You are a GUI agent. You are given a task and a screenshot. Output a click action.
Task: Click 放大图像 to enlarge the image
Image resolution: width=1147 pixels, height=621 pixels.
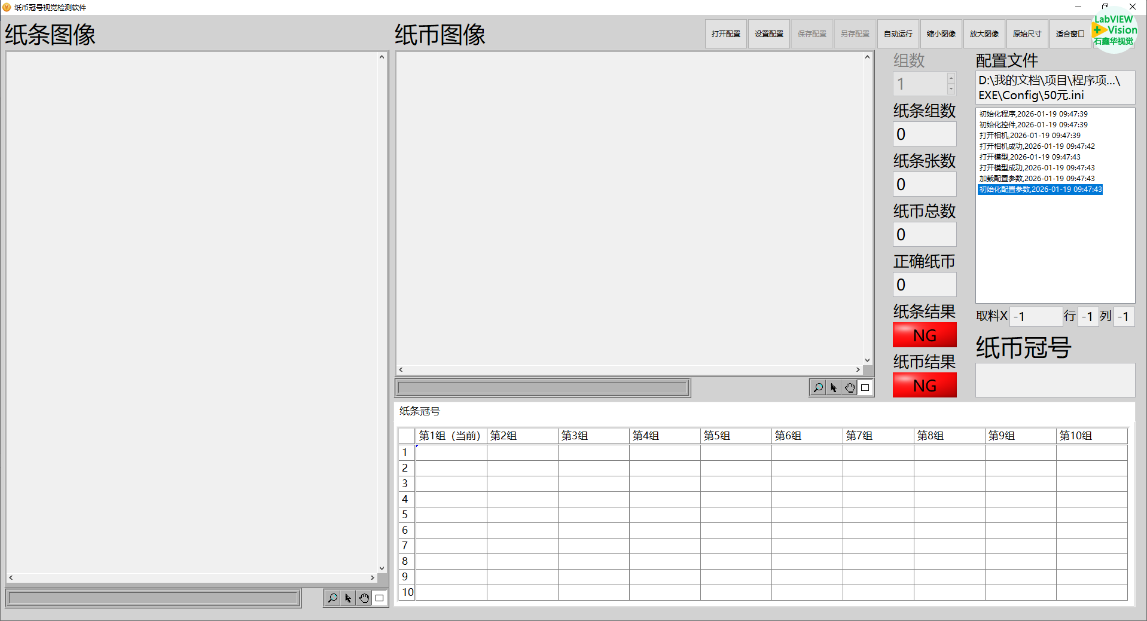coord(984,34)
